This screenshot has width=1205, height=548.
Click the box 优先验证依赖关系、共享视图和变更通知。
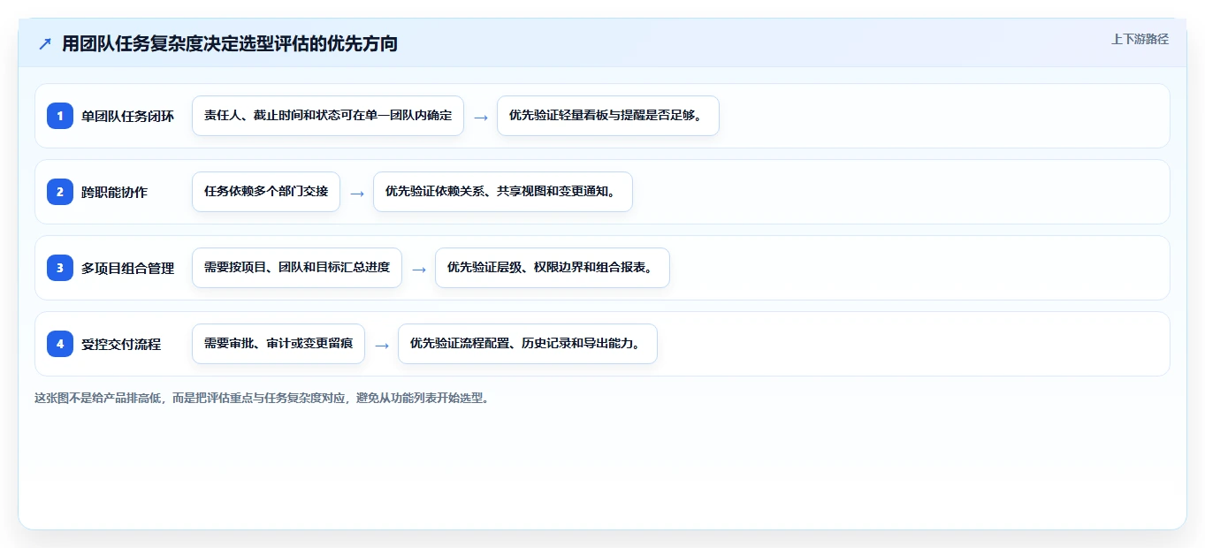click(x=503, y=192)
